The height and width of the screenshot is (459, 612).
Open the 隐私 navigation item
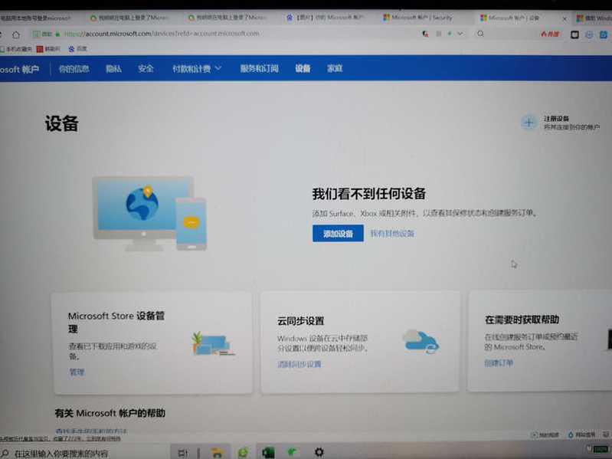pyautogui.click(x=113, y=69)
